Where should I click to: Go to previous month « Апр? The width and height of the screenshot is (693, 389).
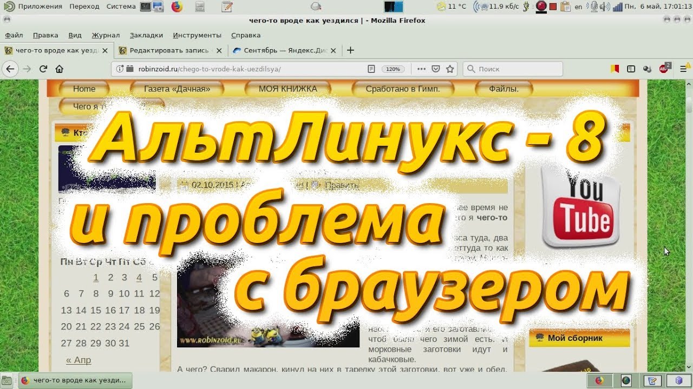(x=79, y=360)
